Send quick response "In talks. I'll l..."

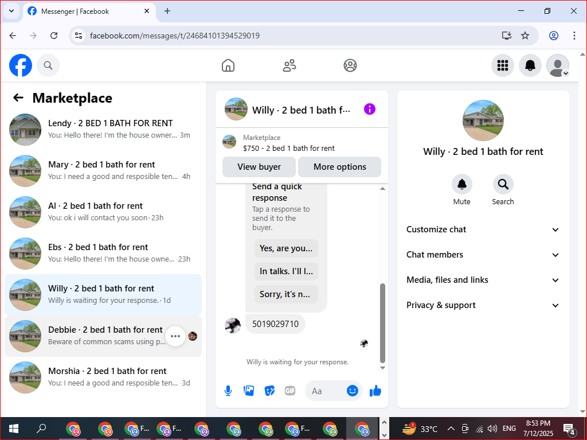pos(286,271)
